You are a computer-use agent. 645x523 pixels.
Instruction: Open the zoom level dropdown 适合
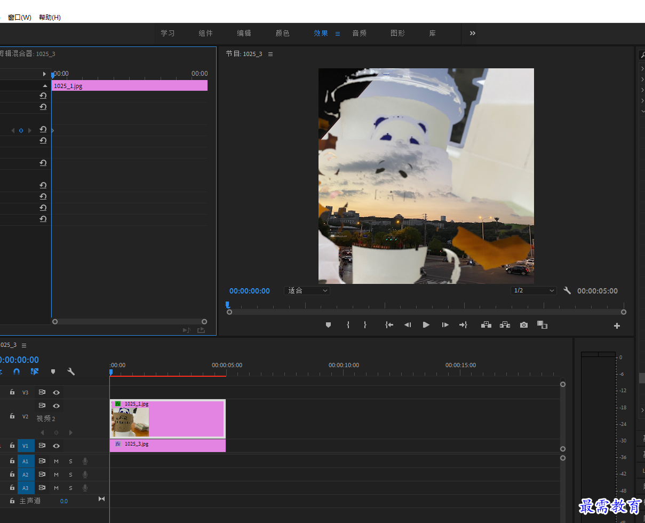[x=307, y=291]
